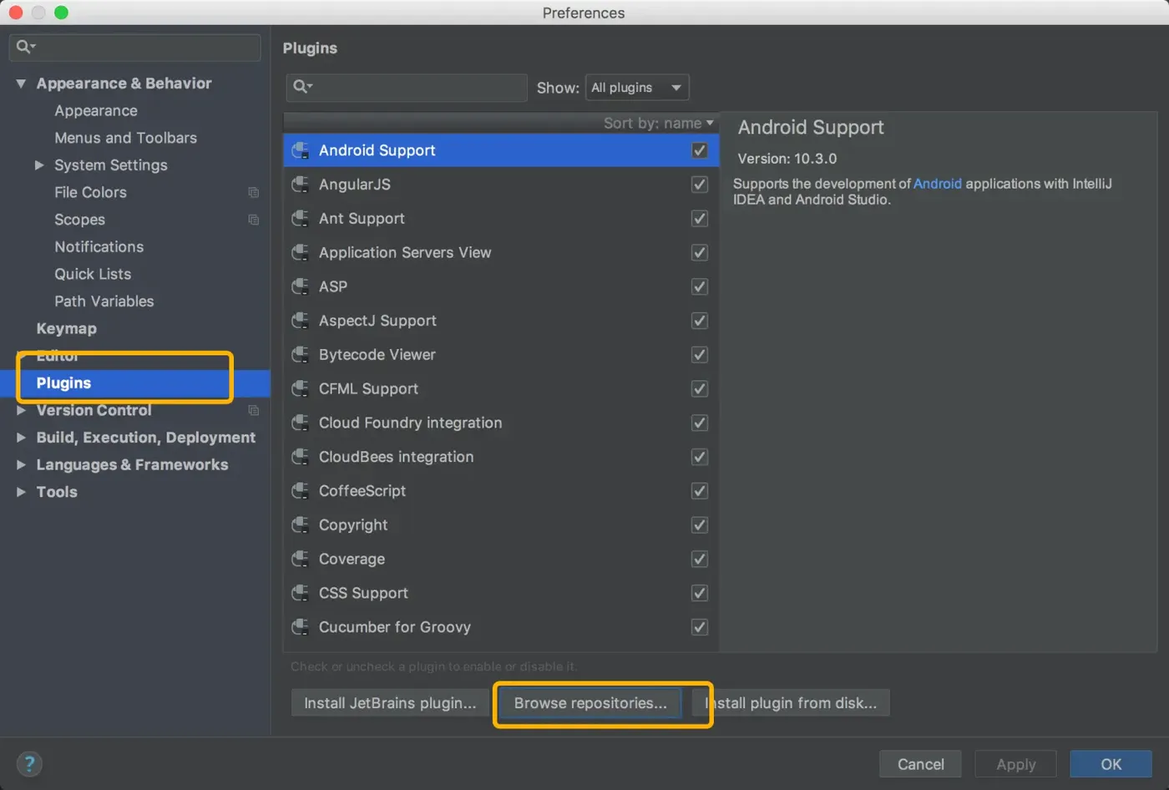Toggle the Cloud Foundry integration checkbox
Viewport: 1169px width, 790px height.
click(x=700, y=423)
